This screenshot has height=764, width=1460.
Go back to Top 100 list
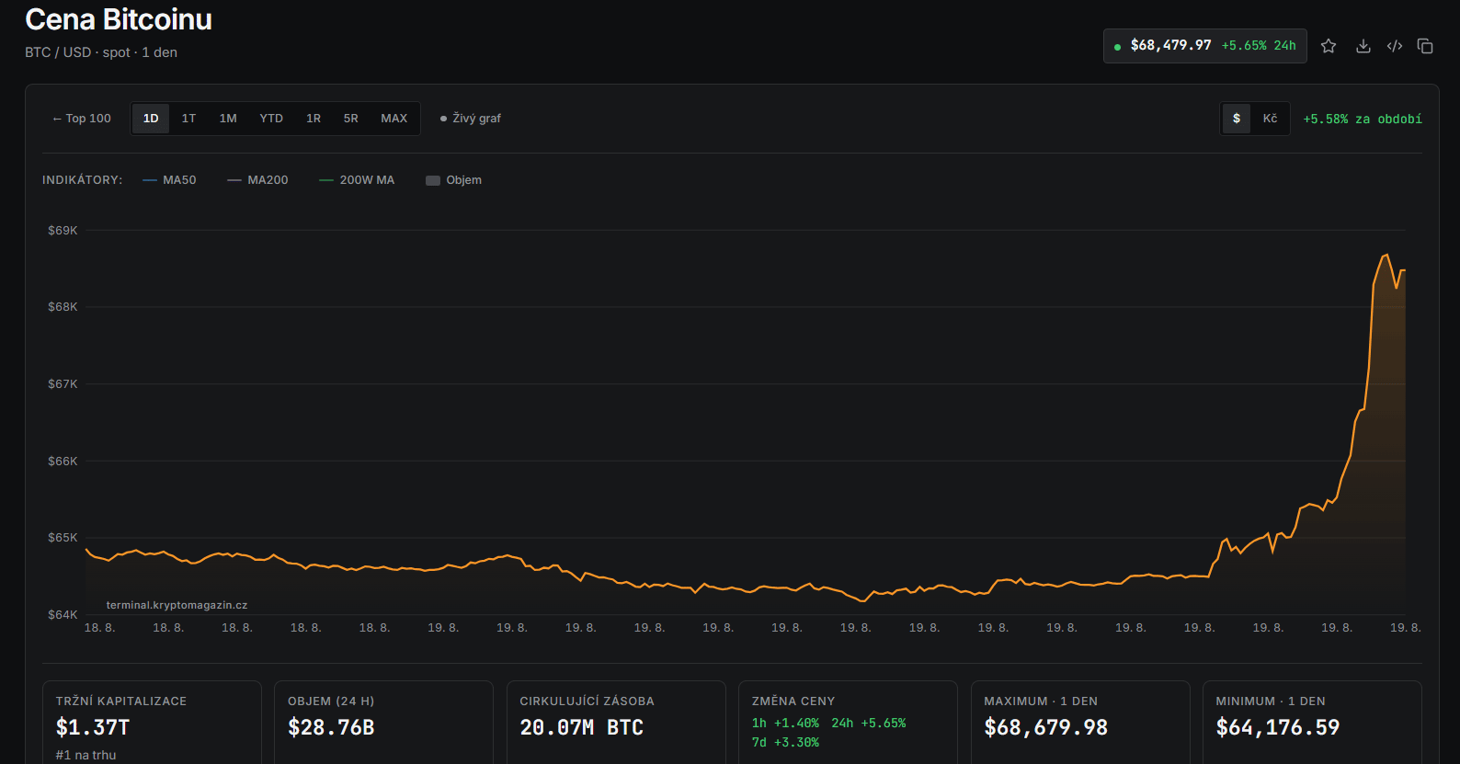pyautogui.click(x=82, y=119)
